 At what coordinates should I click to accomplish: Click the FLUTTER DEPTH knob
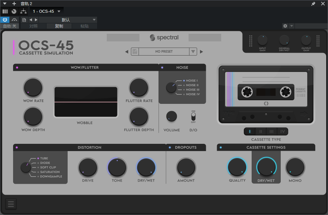pos(139,116)
